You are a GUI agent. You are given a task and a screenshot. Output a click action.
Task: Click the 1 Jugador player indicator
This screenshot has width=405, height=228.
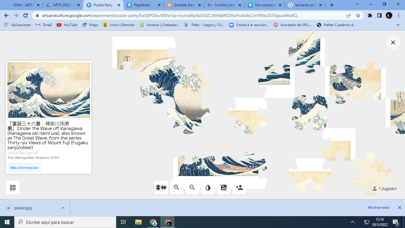[x=385, y=189]
